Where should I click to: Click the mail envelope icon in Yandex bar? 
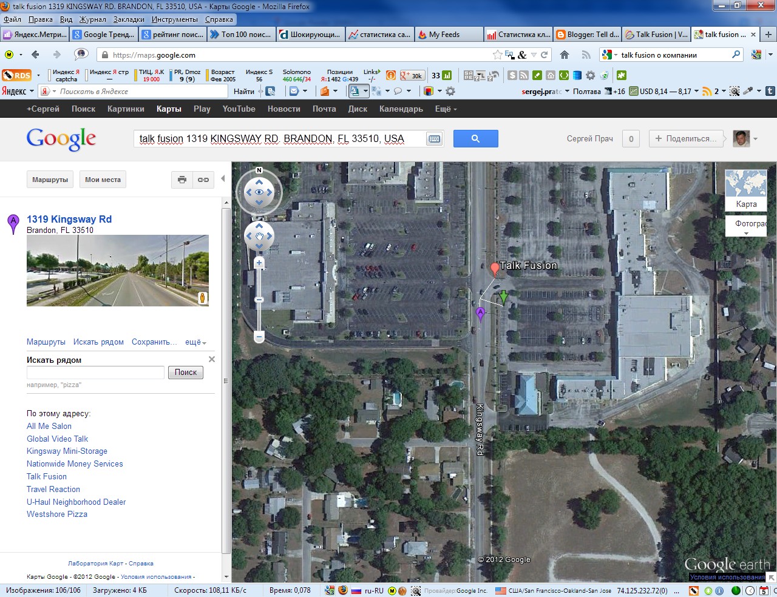pyautogui.click(x=294, y=91)
